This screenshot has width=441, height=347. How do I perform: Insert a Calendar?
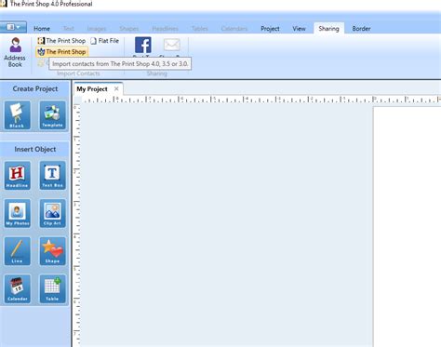coord(18,288)
